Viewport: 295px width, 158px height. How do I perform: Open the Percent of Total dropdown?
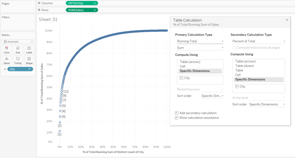[258, 41]
